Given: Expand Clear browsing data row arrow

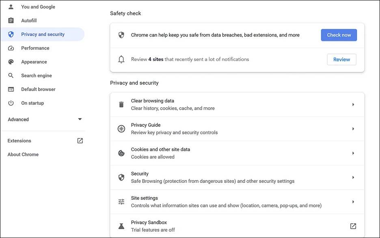Looking at the screenshot, I should [x=353, y=104].
